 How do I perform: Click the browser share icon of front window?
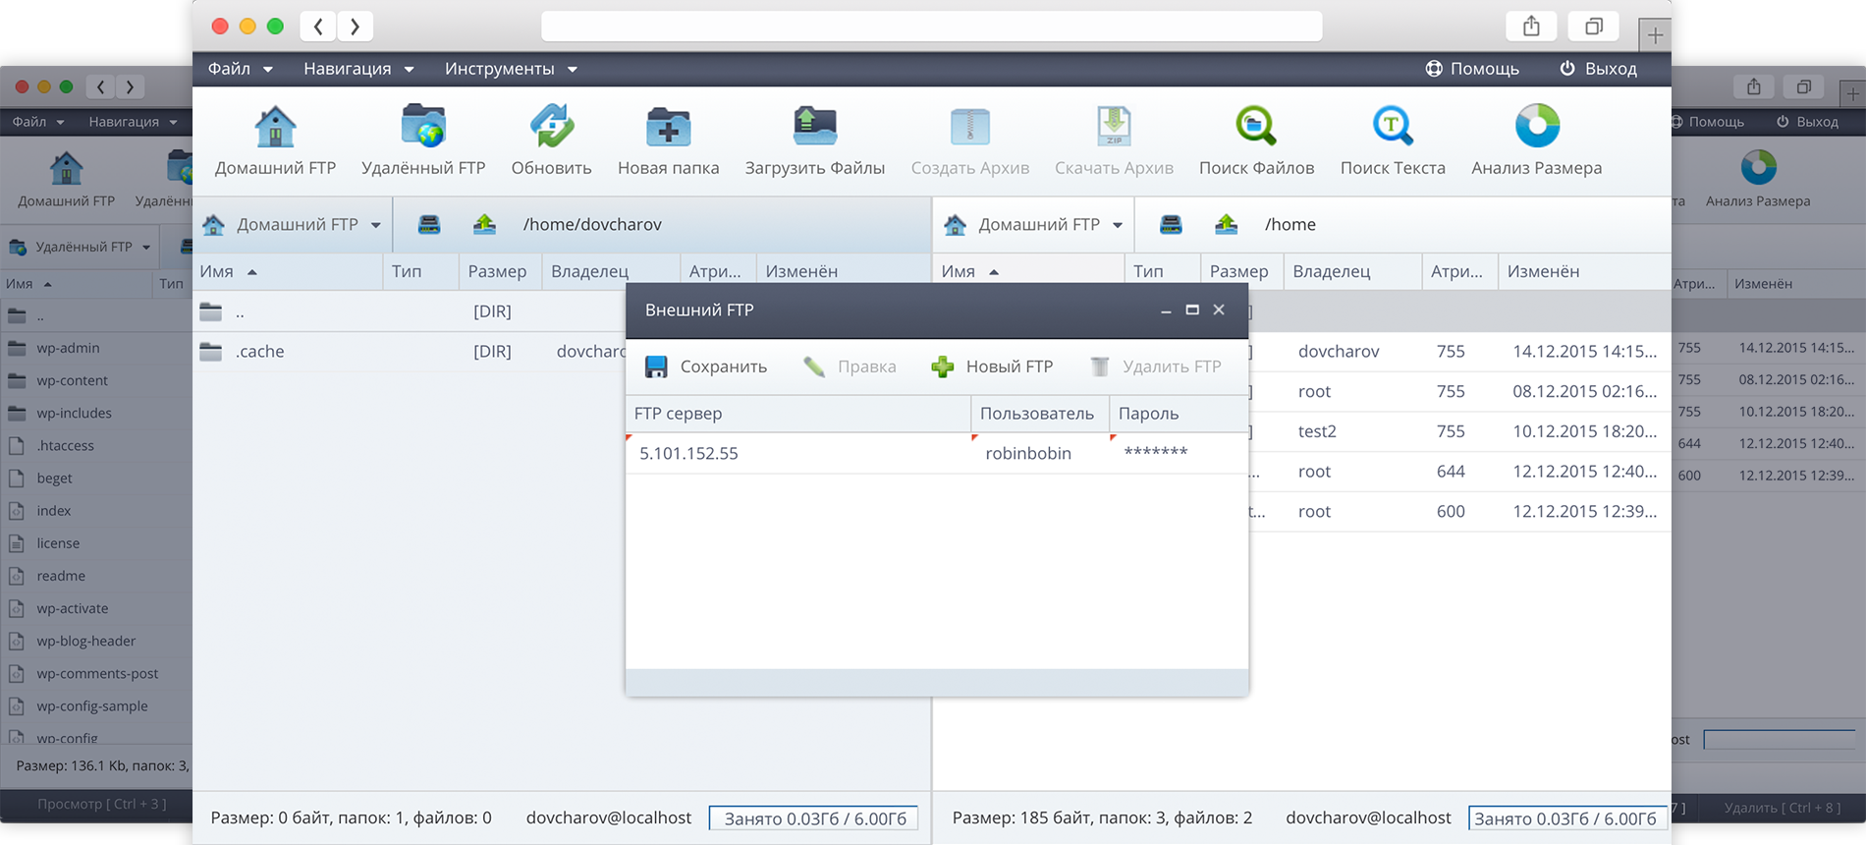click(x=1531, y=27)
